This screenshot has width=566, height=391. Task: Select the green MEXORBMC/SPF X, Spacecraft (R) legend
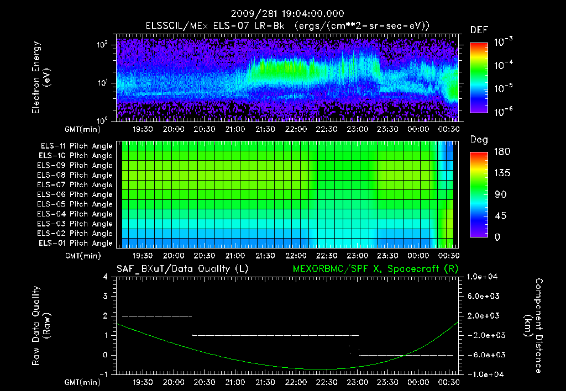pos(375,269)
